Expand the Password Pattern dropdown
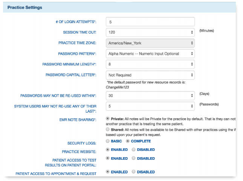The image size is (243, 181). pyautogui.click(x=150, y=54)
